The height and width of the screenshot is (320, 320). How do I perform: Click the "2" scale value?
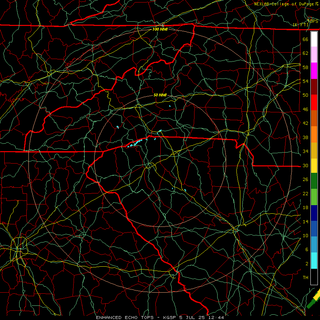coord(307,264)
